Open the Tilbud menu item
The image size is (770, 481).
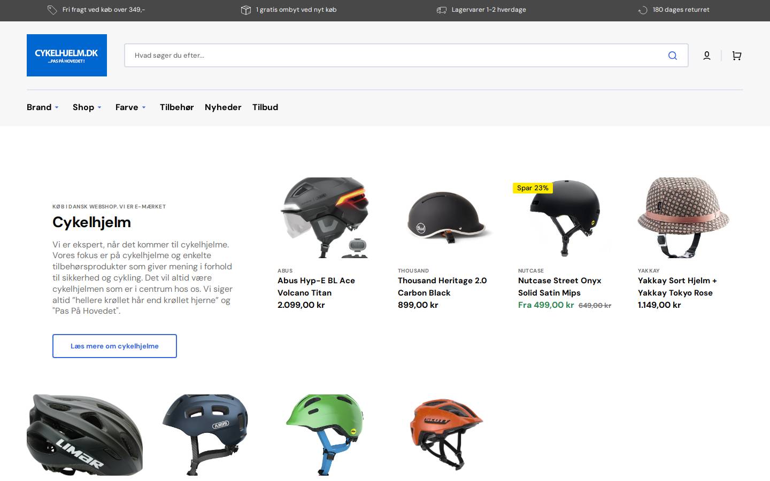[265, 107]
